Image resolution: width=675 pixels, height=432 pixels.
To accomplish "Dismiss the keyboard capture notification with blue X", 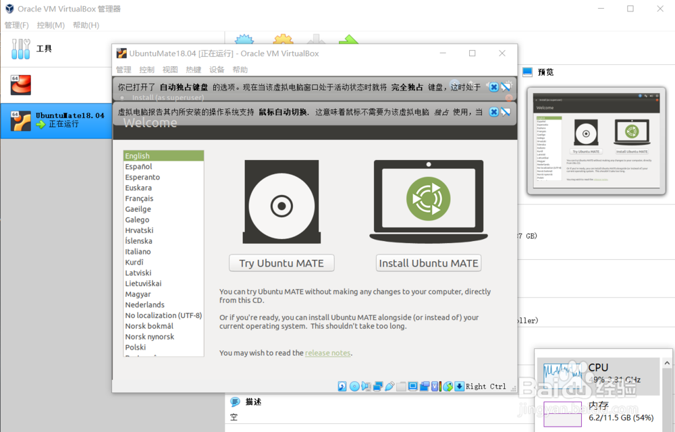I will (x=494, y=87).
